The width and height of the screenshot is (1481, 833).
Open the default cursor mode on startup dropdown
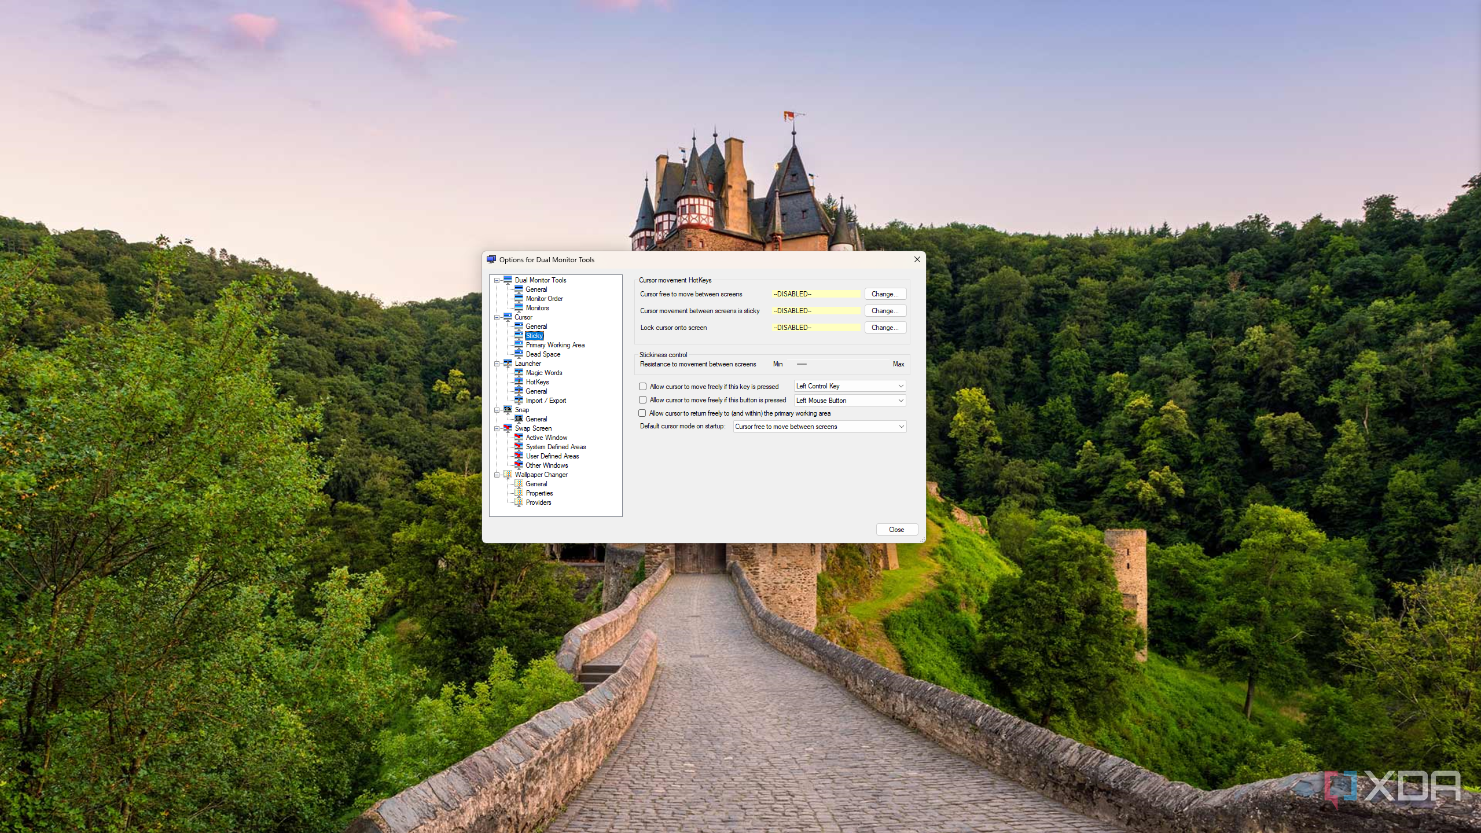pos(819,427)
